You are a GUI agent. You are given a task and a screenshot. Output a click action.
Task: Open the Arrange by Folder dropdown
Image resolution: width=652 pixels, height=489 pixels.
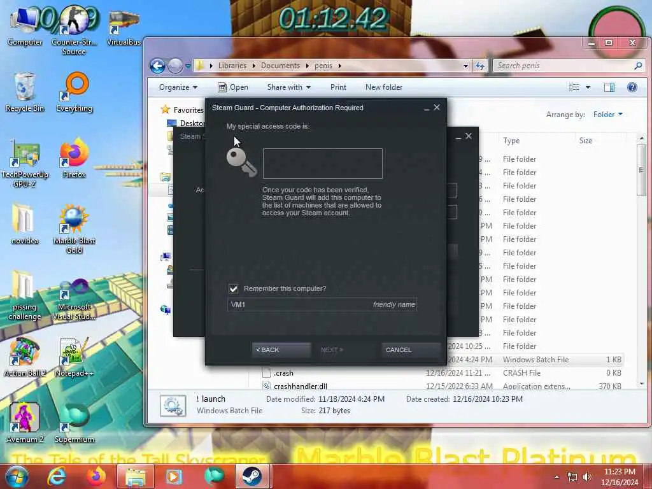[607, 115]
